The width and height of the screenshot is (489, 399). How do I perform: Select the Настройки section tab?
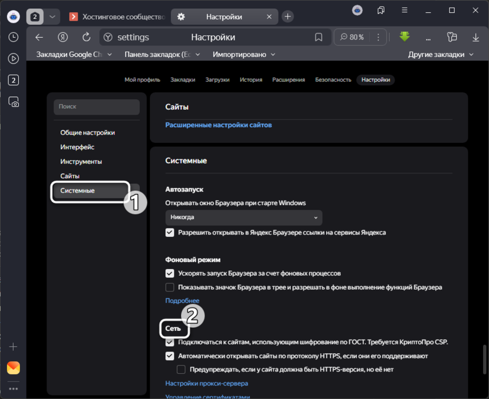coord(376,80)
